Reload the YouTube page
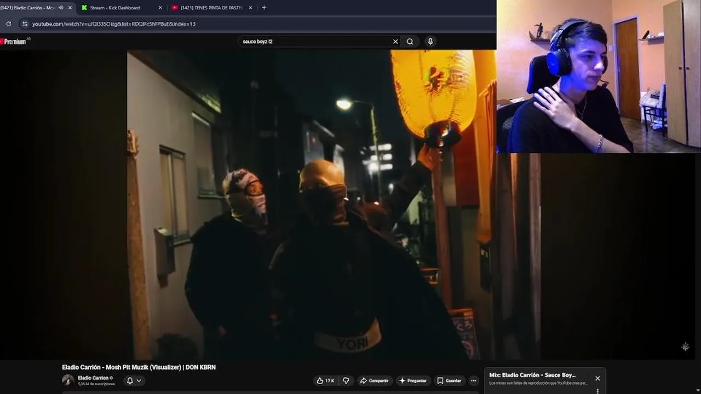 coord(8,24)
